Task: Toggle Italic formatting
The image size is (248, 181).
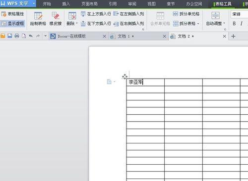Action: [x=242, y=24]
